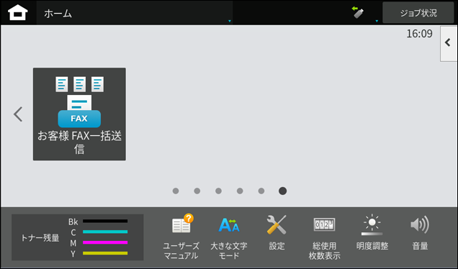The width and height of the screenshot is (458, 269).
Task: Expand dropdown triangle beside USB icon
Action: (377, 21)
